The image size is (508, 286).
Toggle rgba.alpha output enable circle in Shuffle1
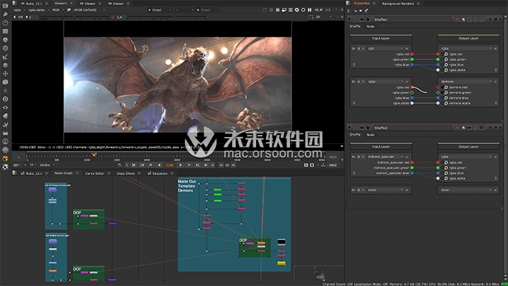tap(442, 70)
